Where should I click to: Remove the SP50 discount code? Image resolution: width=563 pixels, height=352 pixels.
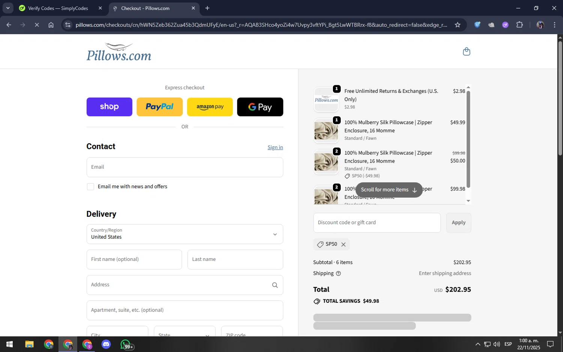click(x=343, y=244)
